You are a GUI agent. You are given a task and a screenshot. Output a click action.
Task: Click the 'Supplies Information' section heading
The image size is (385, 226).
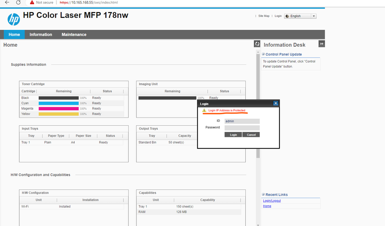(x=28, y=65)
